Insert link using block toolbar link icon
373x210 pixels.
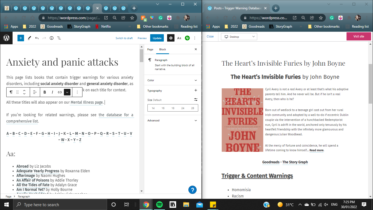pyautogui.click(x=60, y=92)
